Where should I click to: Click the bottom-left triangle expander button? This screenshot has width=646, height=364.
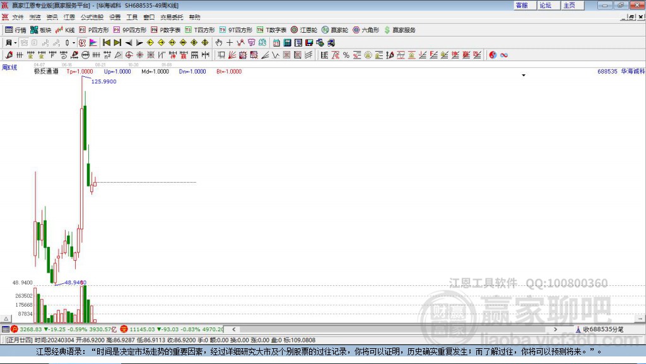coord(6,319)
